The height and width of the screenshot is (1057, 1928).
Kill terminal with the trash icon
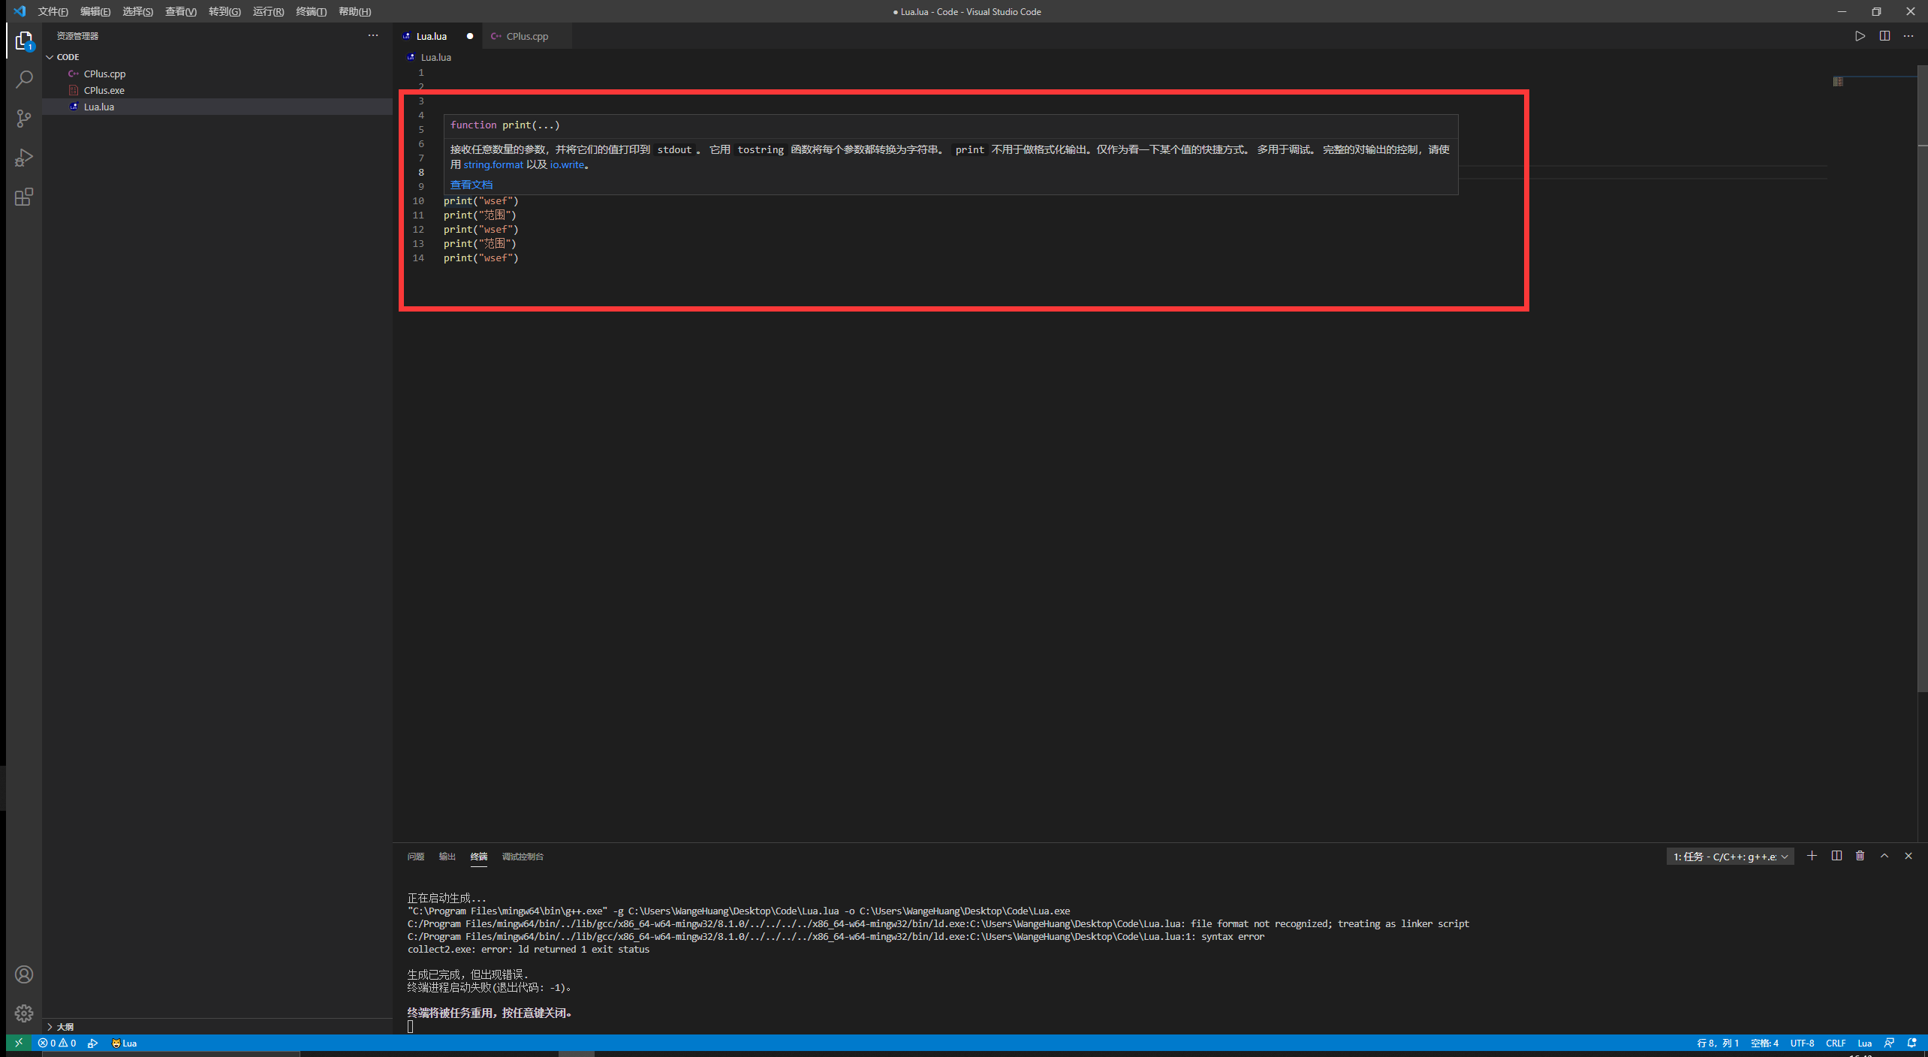[1860, 856]
